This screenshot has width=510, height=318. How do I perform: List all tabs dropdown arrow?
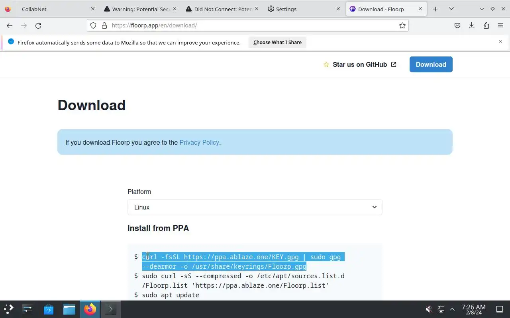click(x=451, y=9)
